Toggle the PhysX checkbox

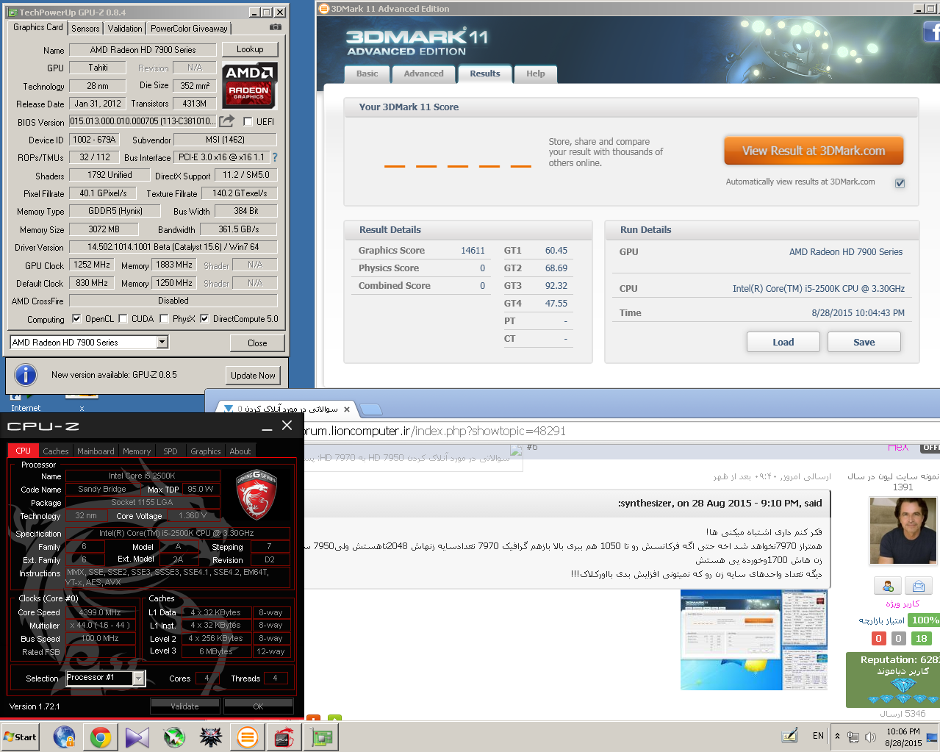pos(164,319)
